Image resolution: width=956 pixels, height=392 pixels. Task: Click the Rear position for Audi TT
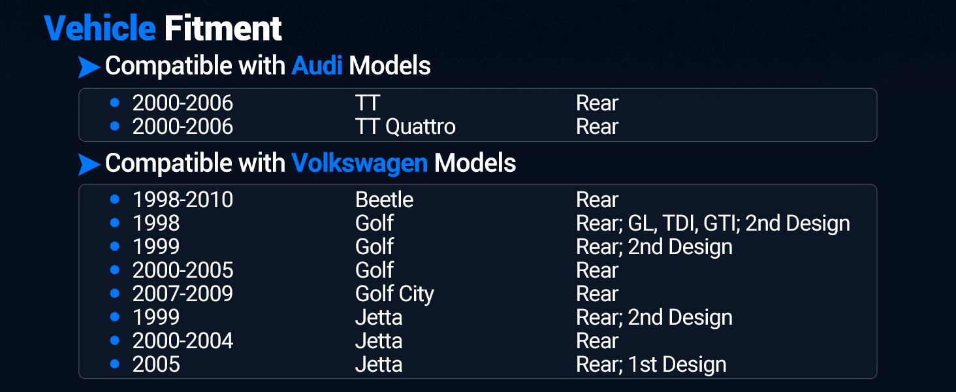click(597, 103)
